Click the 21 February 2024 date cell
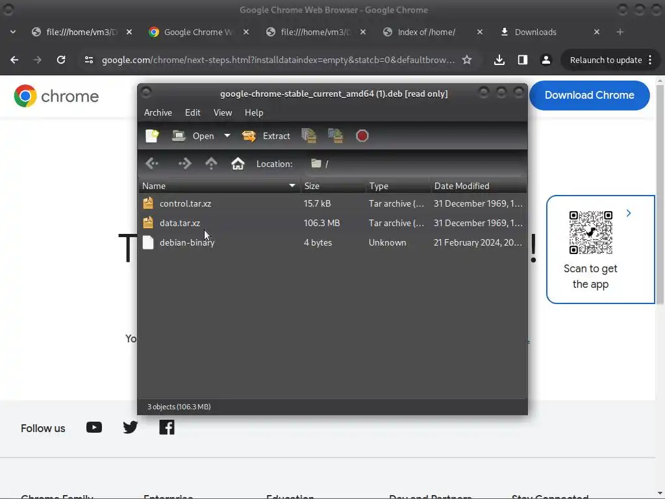 (x=477, y=242)
